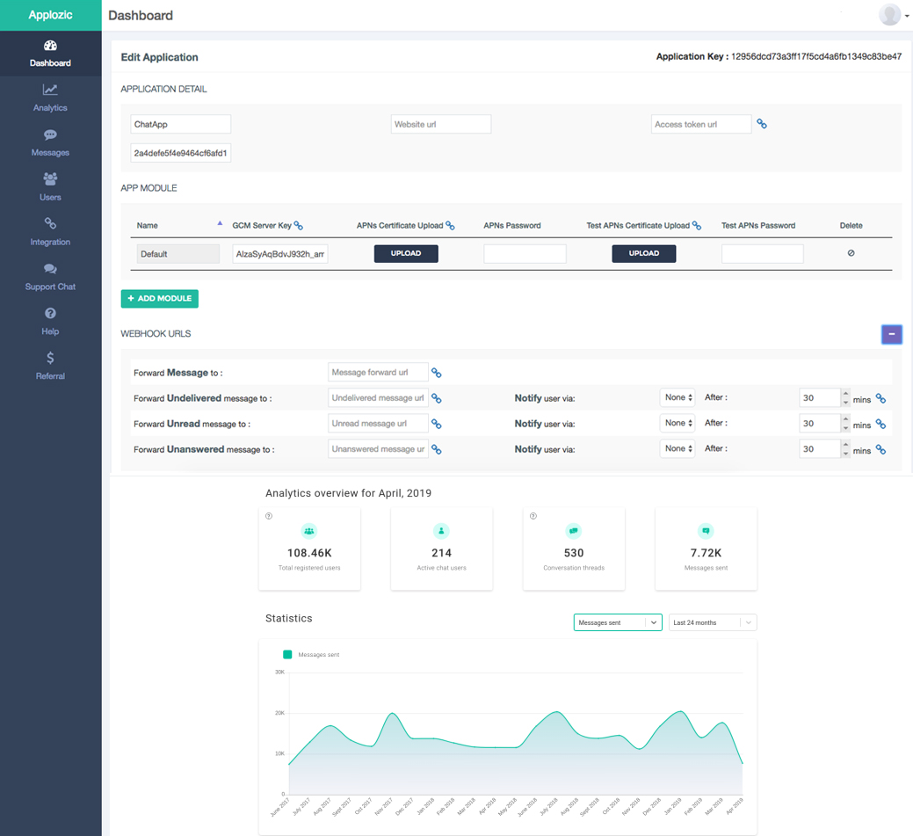This screenshot has width=913, height=836.
Task: Click the APNs Password field
Action: (525, 254)
